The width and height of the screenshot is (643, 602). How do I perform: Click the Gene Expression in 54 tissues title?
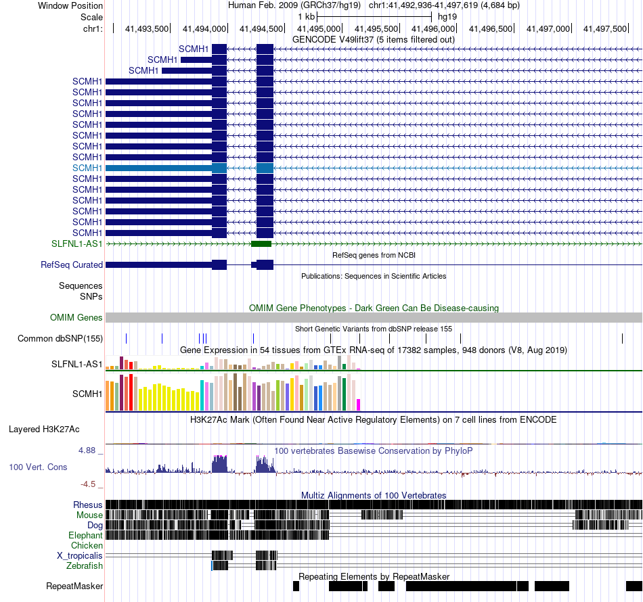(374, 350)
